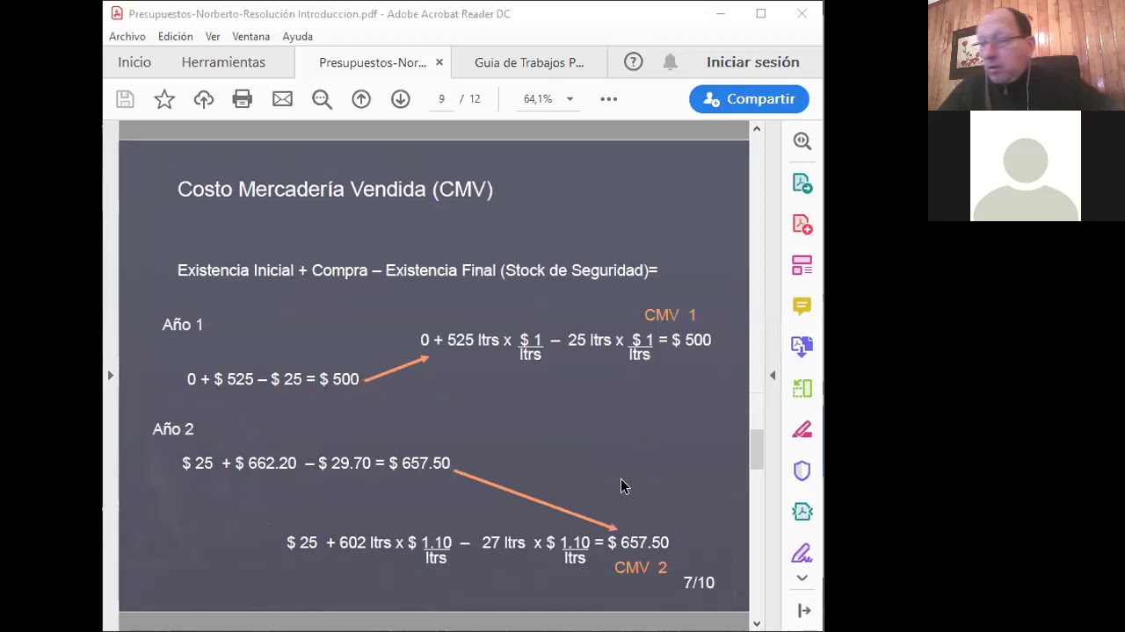Show more tools with down chevron
Image resolution: width=1125 pixels, height=632 pixels.
click(802, 578)
